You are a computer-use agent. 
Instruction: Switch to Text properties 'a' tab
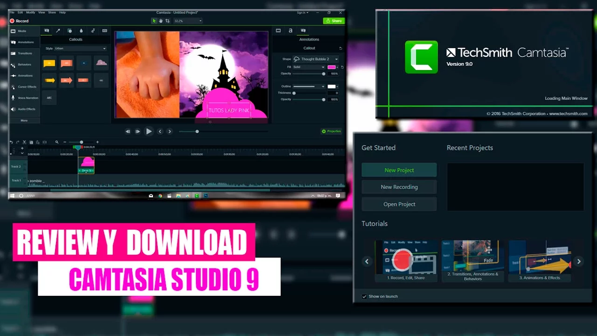pos(291,30)
